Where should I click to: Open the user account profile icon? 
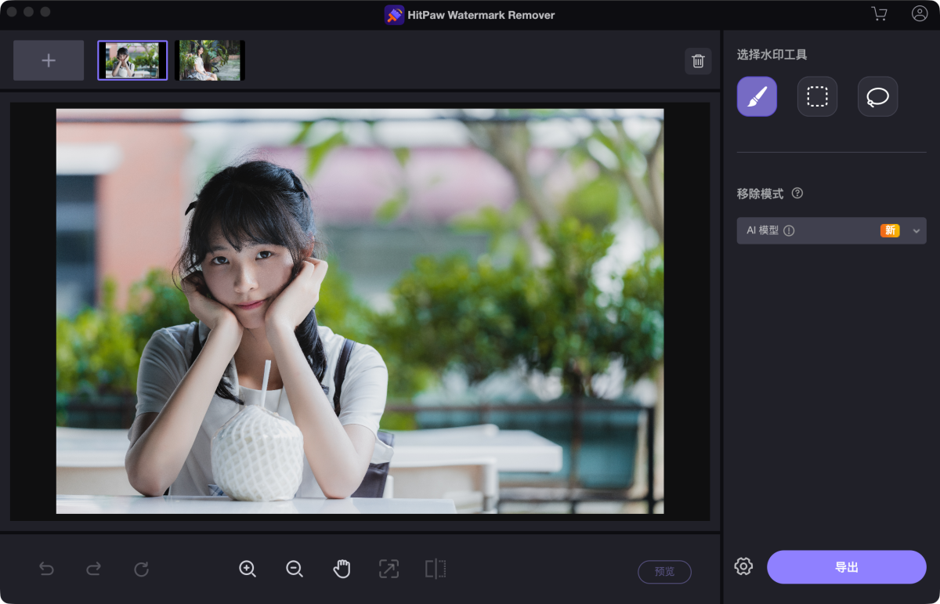[920, 14]
